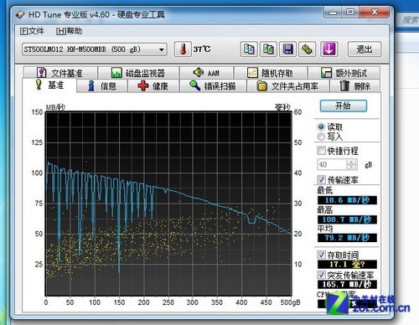Viewport: 419px width, 325px height.
Task: Open the [F]文件 menu
Action: point(32,31)
